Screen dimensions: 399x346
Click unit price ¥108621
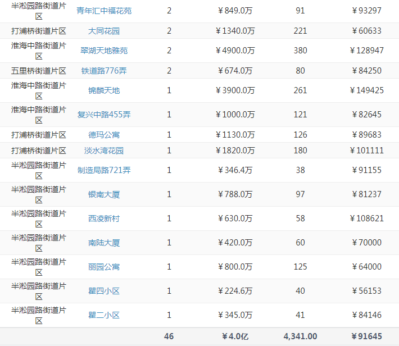(x=366, y=218)
